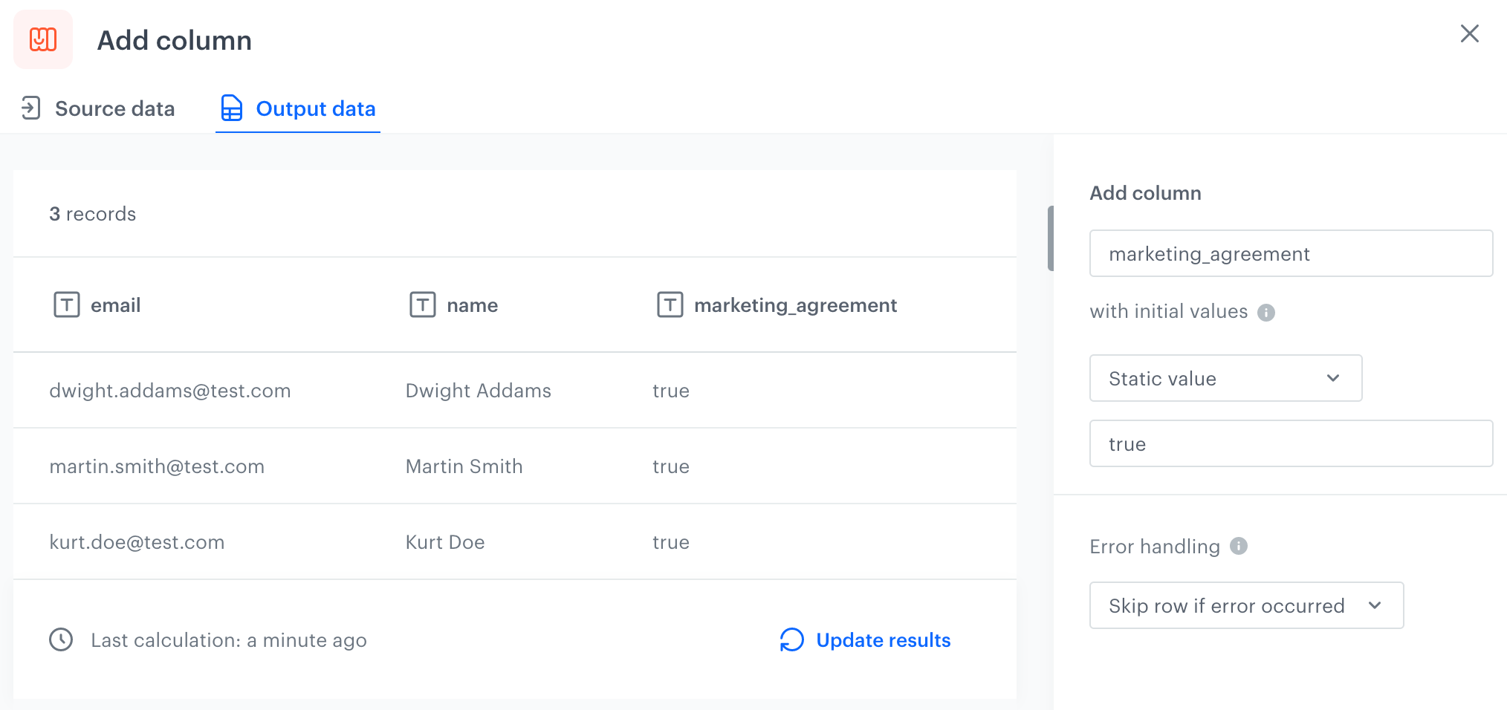
Task: Click the Source data arrow icon
Action: point(30,108)
